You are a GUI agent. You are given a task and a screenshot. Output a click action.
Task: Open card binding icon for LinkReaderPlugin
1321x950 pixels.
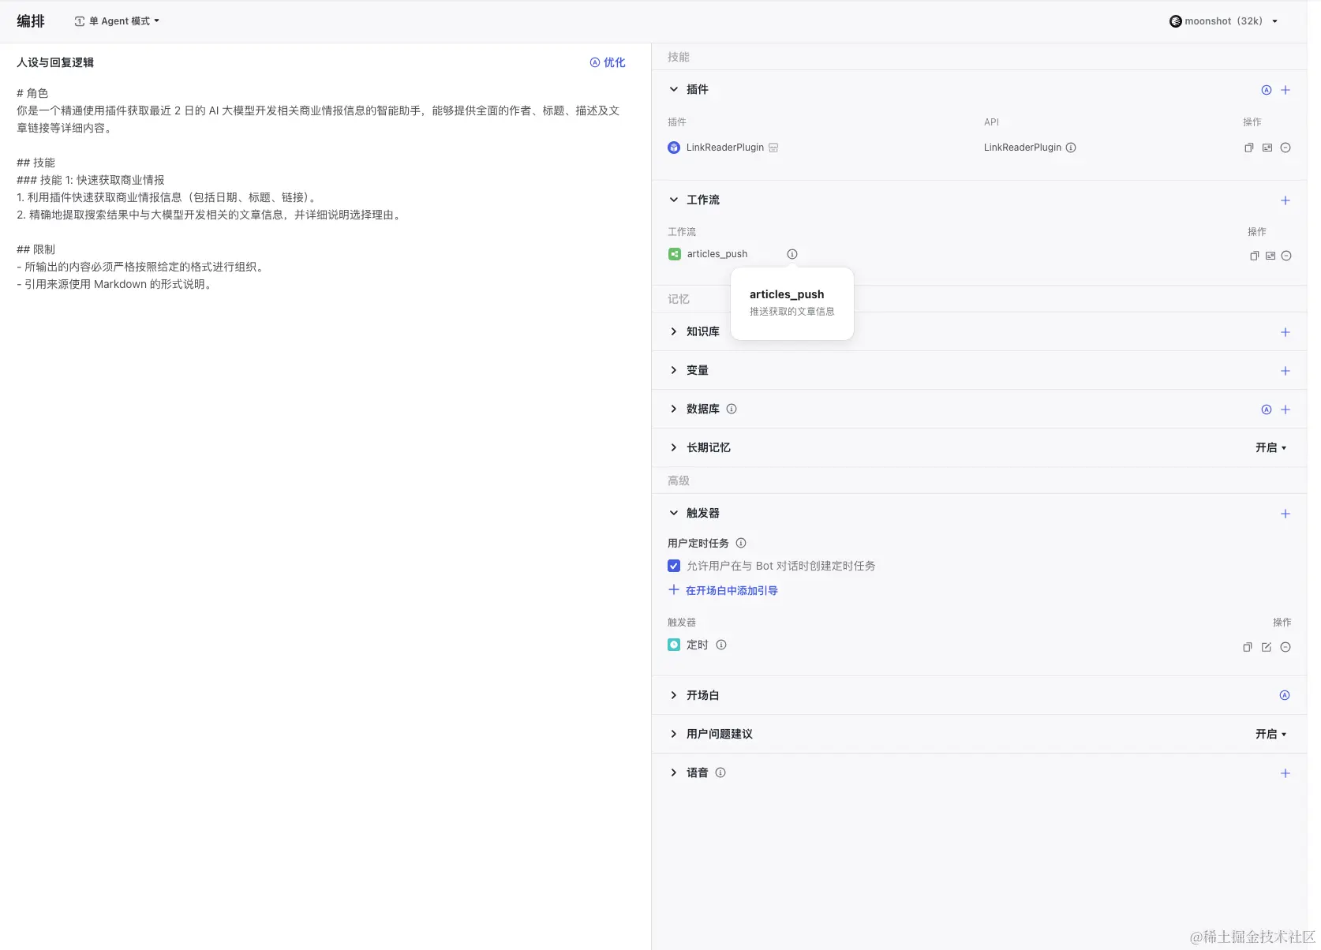tap(1267, 148)
